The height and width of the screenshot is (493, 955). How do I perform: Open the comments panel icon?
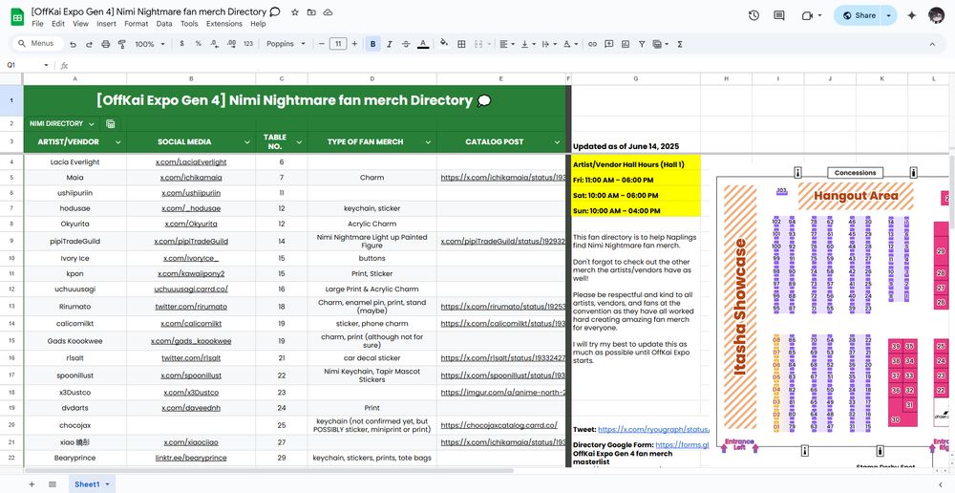[x=779, y=15]
